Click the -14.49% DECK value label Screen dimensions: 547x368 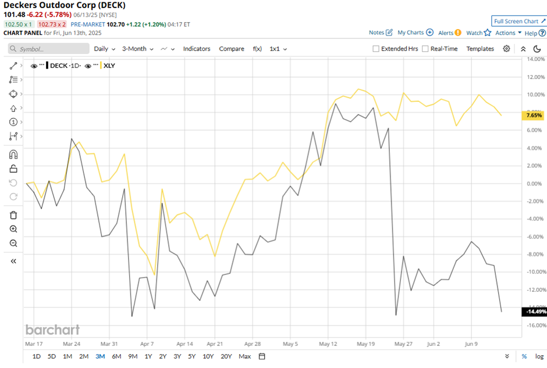pyautogui.click(x=534, y=312)
